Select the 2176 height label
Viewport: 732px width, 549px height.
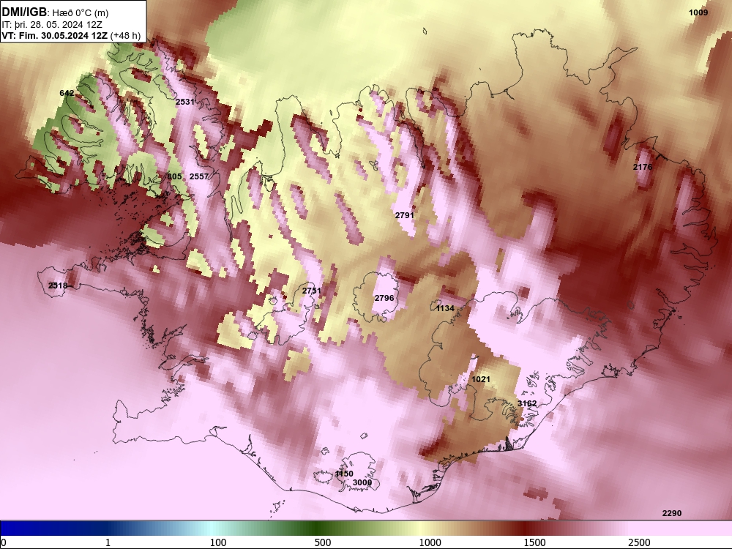[x=643, y=167]
